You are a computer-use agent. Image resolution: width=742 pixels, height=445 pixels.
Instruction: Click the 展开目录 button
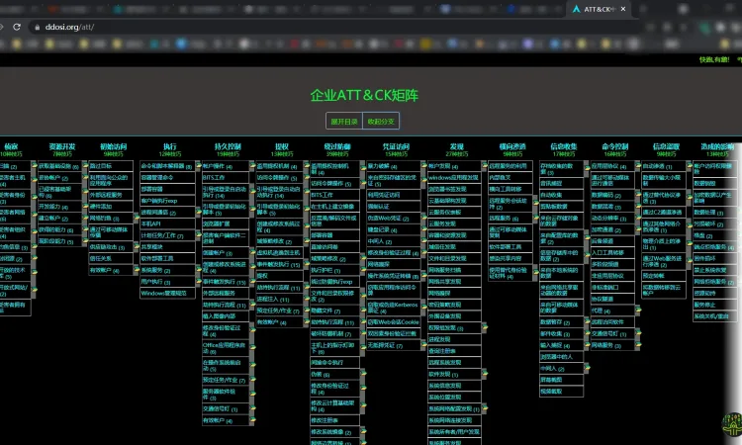[344, 121]
